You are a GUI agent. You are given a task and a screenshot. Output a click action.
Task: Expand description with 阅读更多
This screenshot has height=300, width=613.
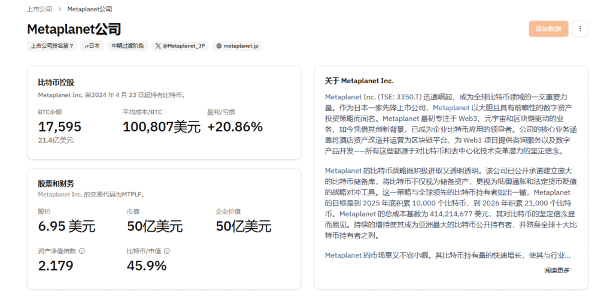pyautogui.click(x=557, y=270)
